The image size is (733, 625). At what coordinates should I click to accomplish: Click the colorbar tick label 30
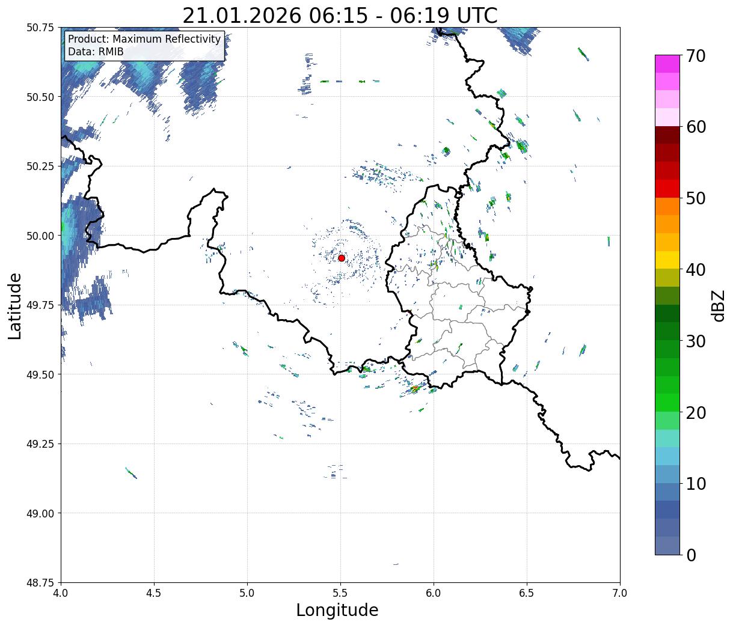(x=696, y=341)
